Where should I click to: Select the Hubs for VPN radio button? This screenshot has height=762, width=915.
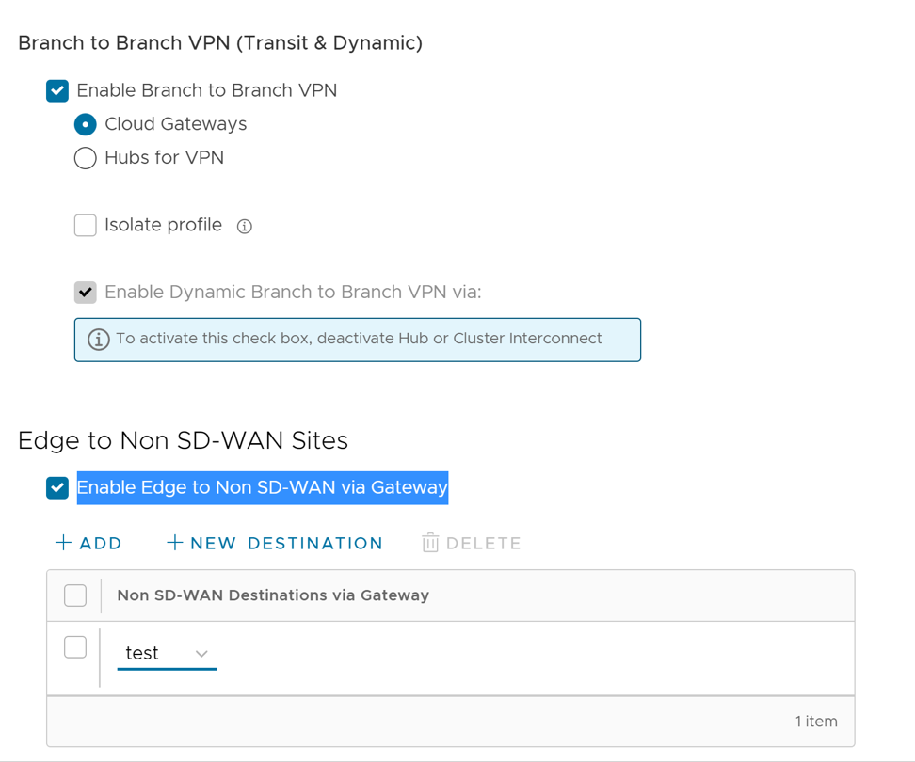(85, 158)
